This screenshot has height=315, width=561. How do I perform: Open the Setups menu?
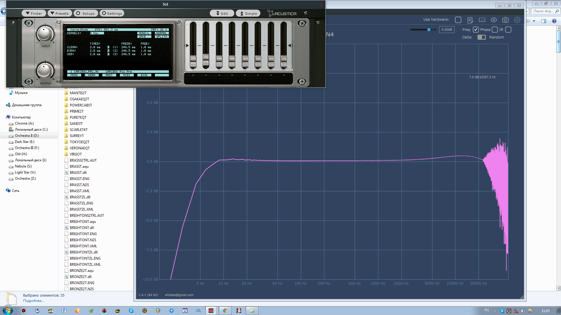[85, 13]
